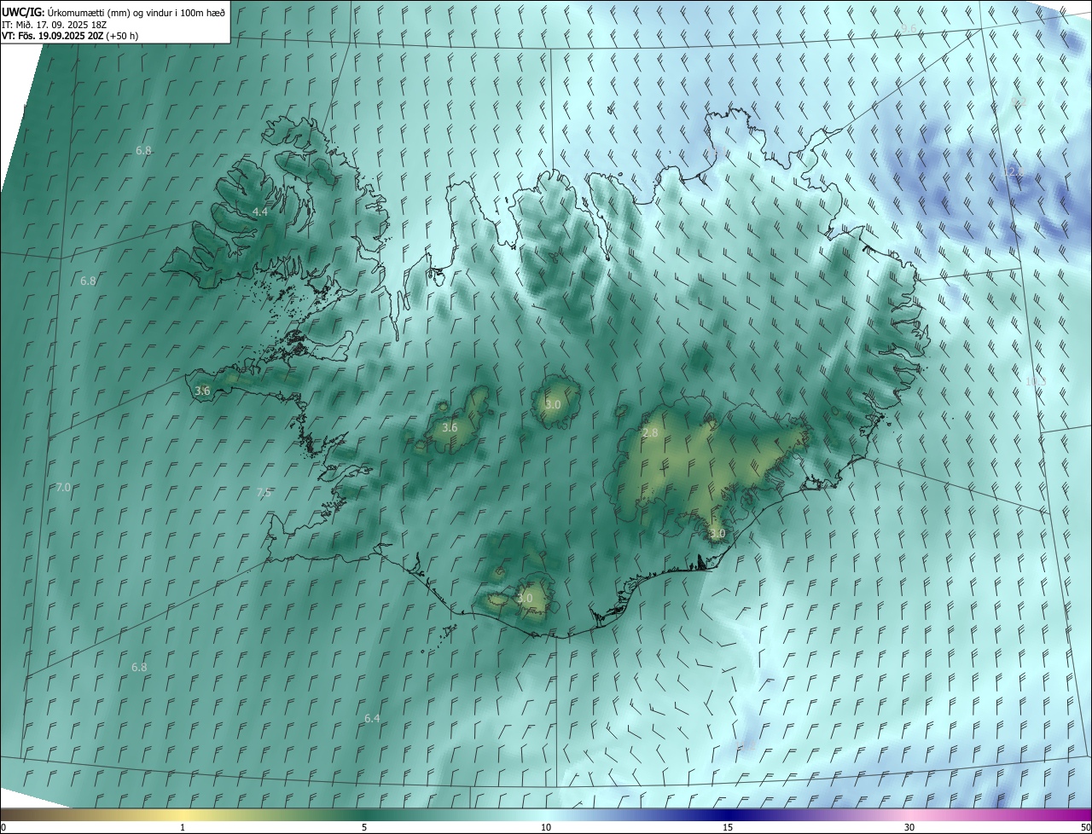Select the 7.5 value label

(264, 492)
